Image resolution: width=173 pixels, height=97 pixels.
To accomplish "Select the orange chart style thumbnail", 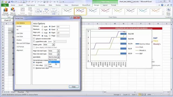I will click(156, 11).
